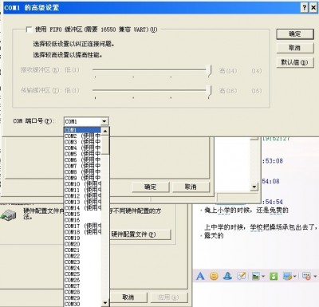This screenshot has height=307, width=319.
Task: Select COM16 in the port list
Action: pyautogui.click(x=83, y=220)
